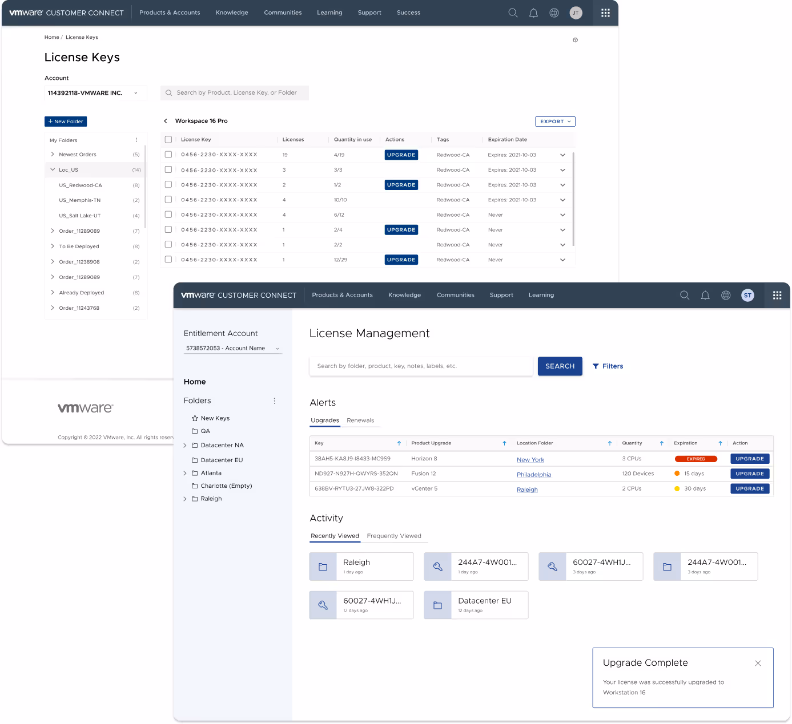The height and width of the screenshot is (724, 792).
Task: Check the row with quantity 12/29
Action: click(168, 259)
